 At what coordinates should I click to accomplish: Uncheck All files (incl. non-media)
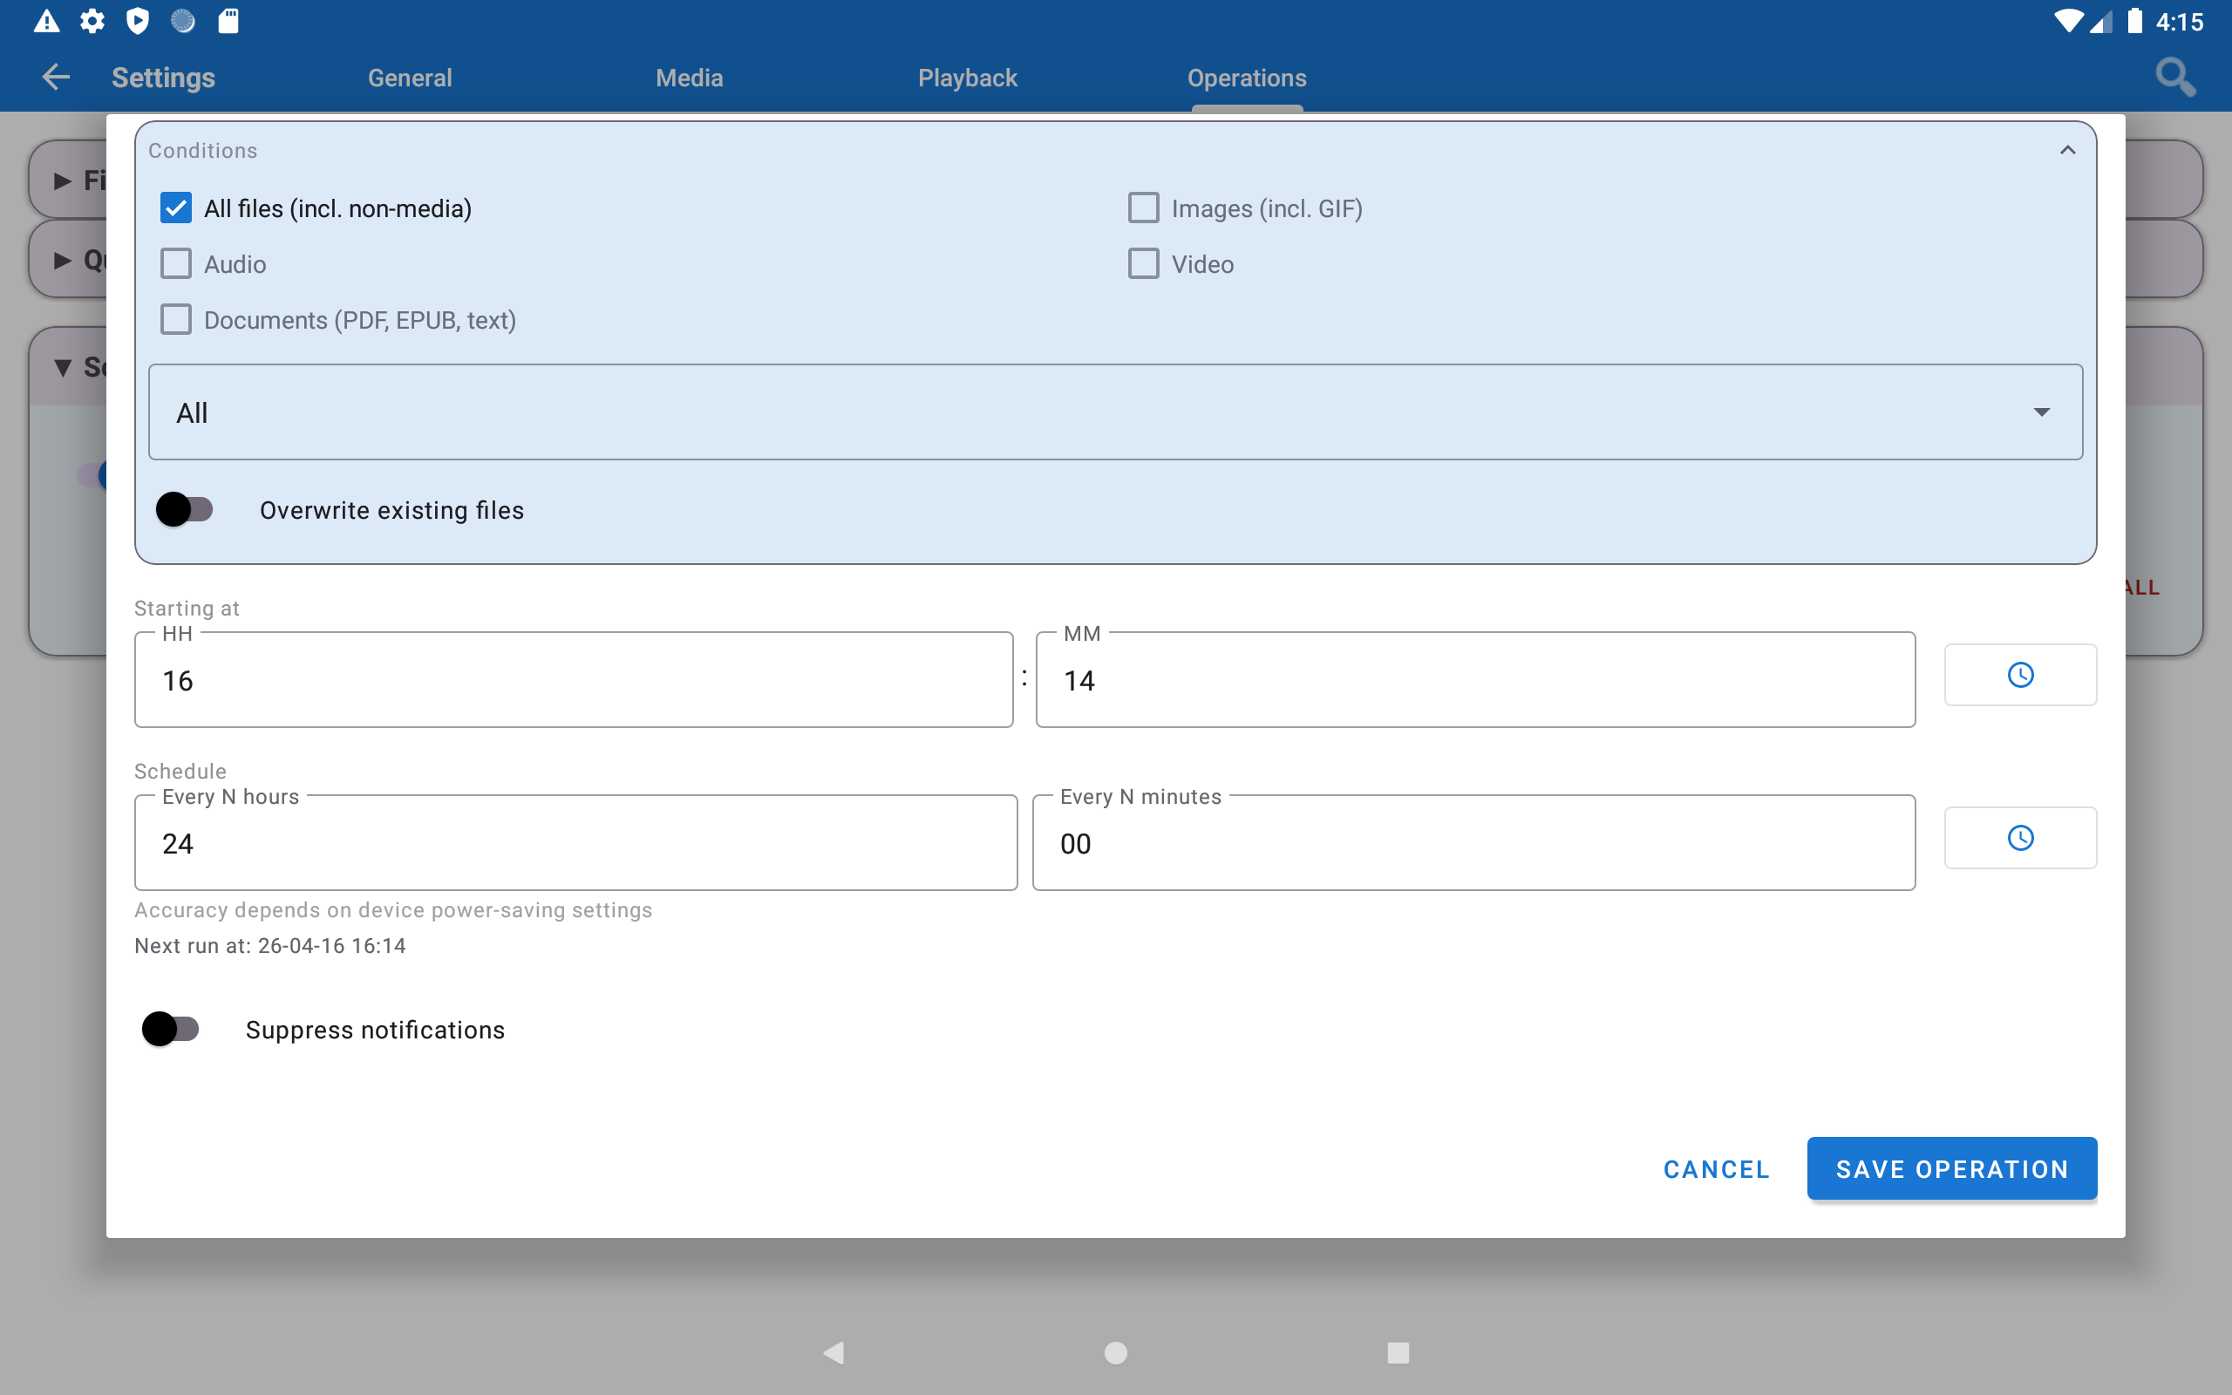[176, 208]
